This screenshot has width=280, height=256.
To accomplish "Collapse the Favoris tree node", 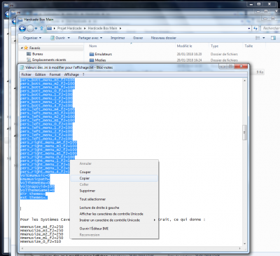I will click(22, 48).
